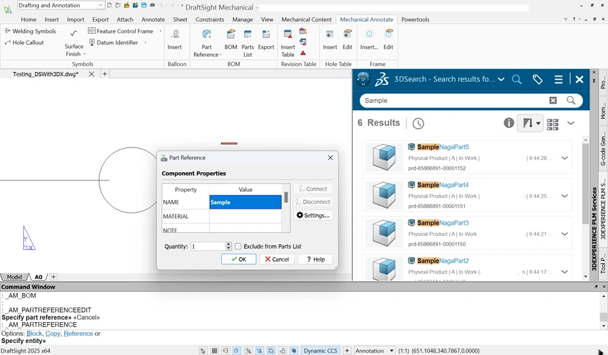
Task: Open the Drafting and Annotation workspace dropdown
Action: pyautogui.click(x=101, y=5)
